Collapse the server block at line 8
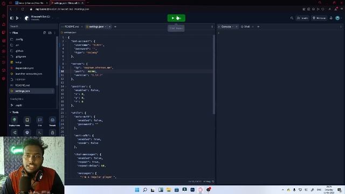 [x=66, y=64]
